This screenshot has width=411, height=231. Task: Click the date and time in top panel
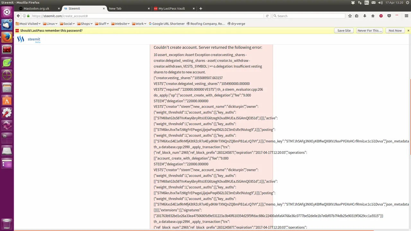click(394, 3)
